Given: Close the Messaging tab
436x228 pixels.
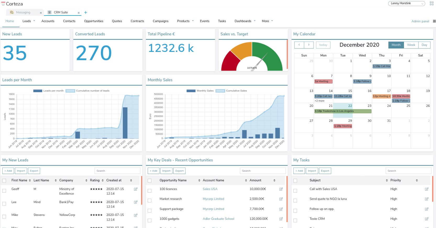Looking at the screenshot, I should tap(41, 13).
